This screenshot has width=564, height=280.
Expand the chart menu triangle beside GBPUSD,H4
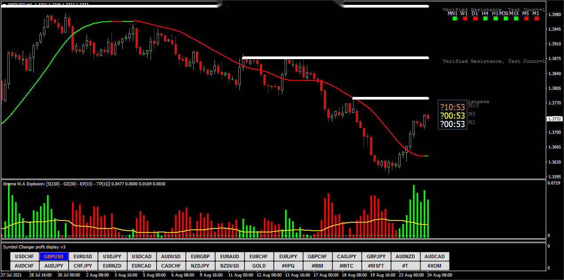click(4, 4)
